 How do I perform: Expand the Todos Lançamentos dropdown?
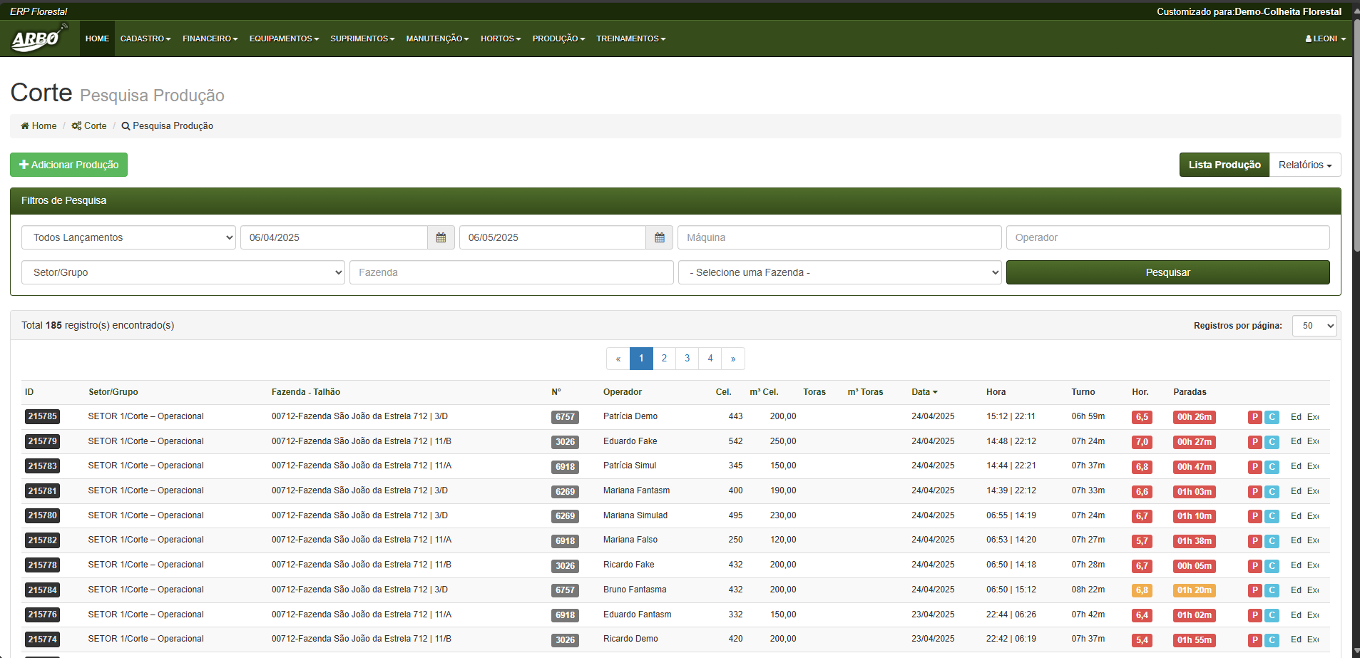(129, 237)
